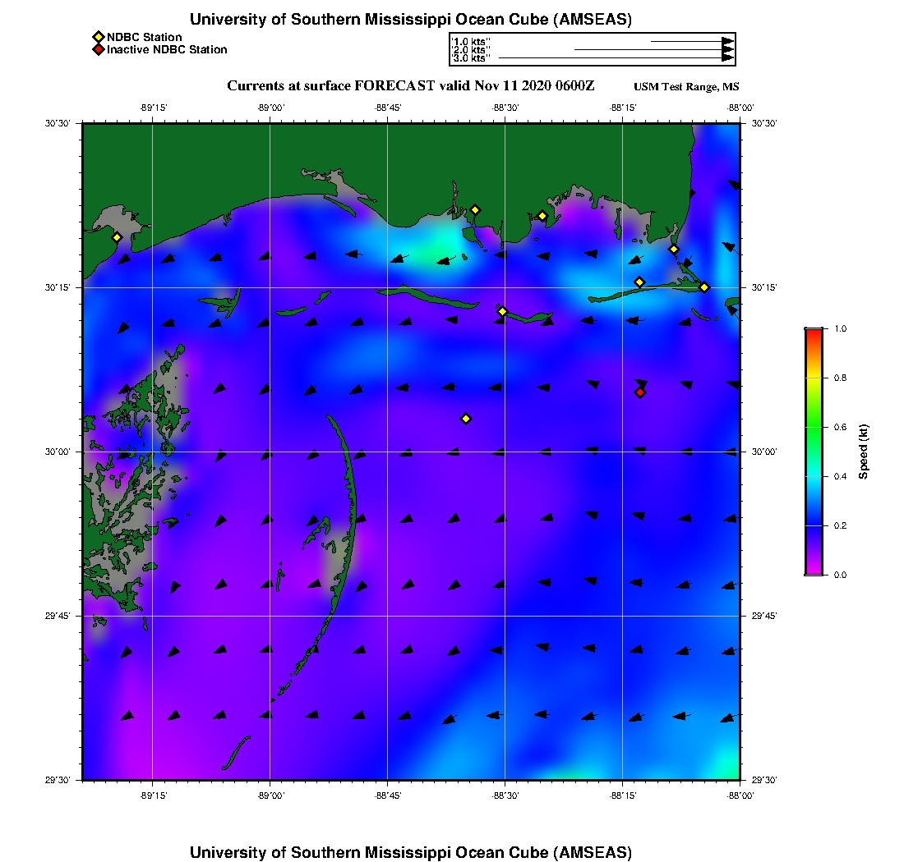
Task: Select the easternmost yellow station marker at 30°15'
Action: (704, 287)
